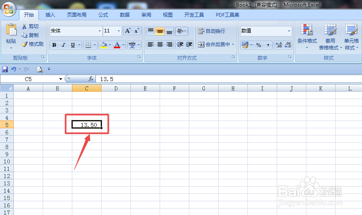Toggle bold formatting
Image resolution: width=362 pixels, height=215 pixels.
[54, 45]
